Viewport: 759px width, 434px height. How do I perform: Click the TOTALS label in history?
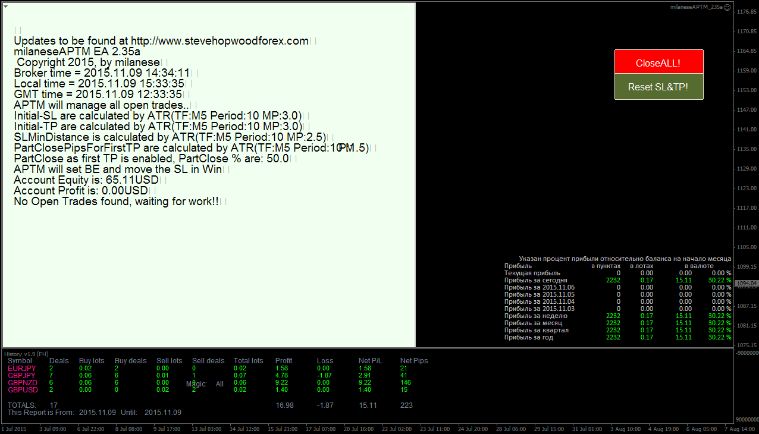21,405
